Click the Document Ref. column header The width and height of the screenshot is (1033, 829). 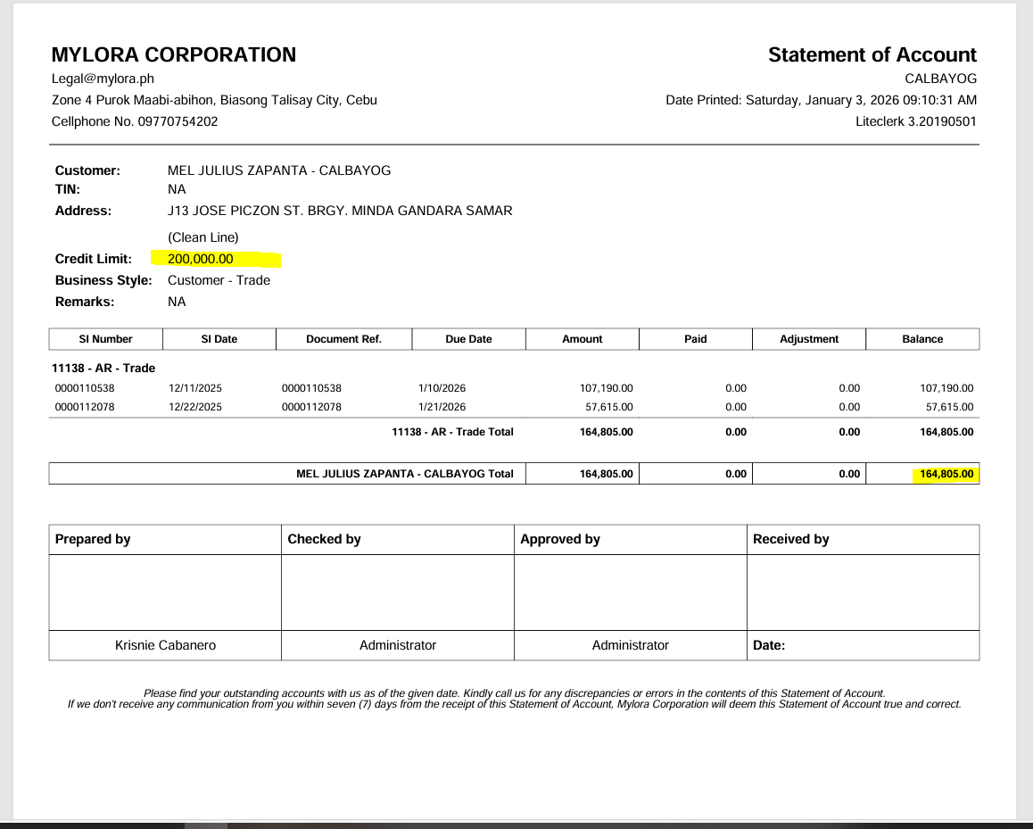(343, 339)
